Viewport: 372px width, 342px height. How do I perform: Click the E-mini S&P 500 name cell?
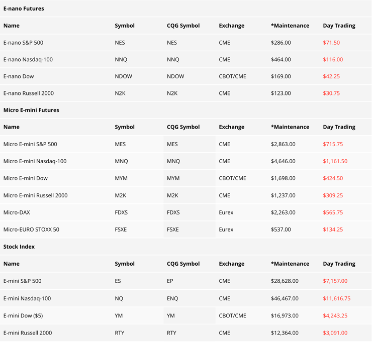[22, 281]
